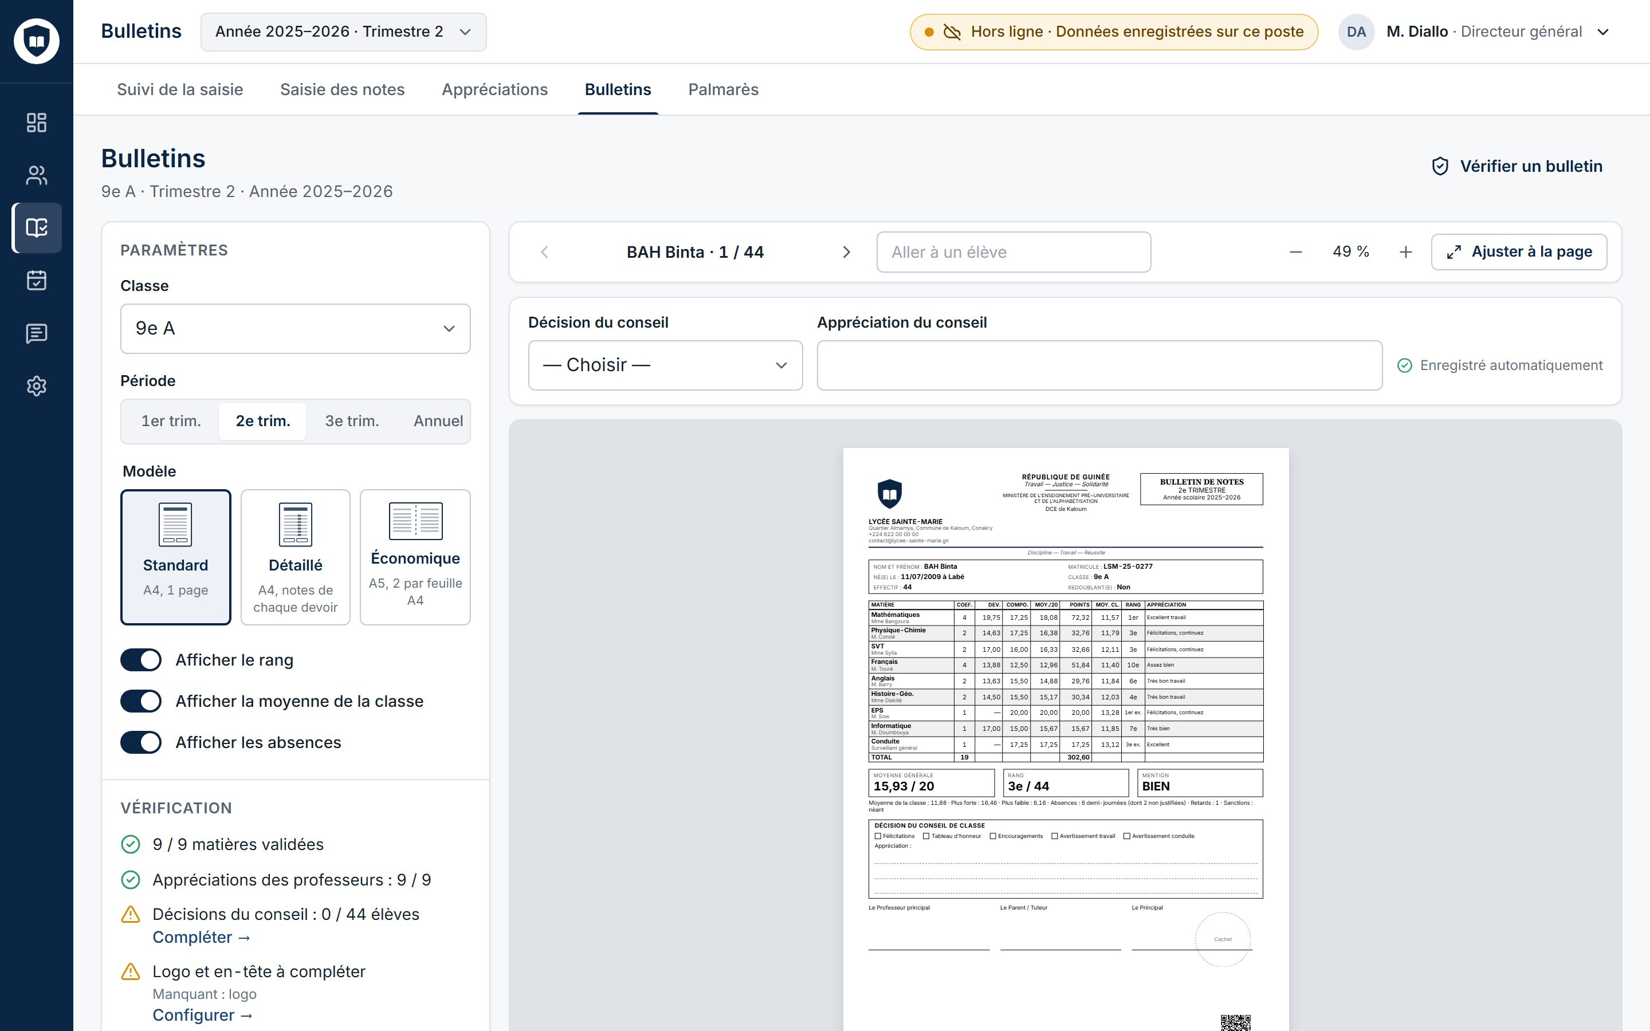Image resolution: width=1650 pixels, height=1031 pixels.
Task: Open the settings gear in sidebar
Action: point(36,386)
